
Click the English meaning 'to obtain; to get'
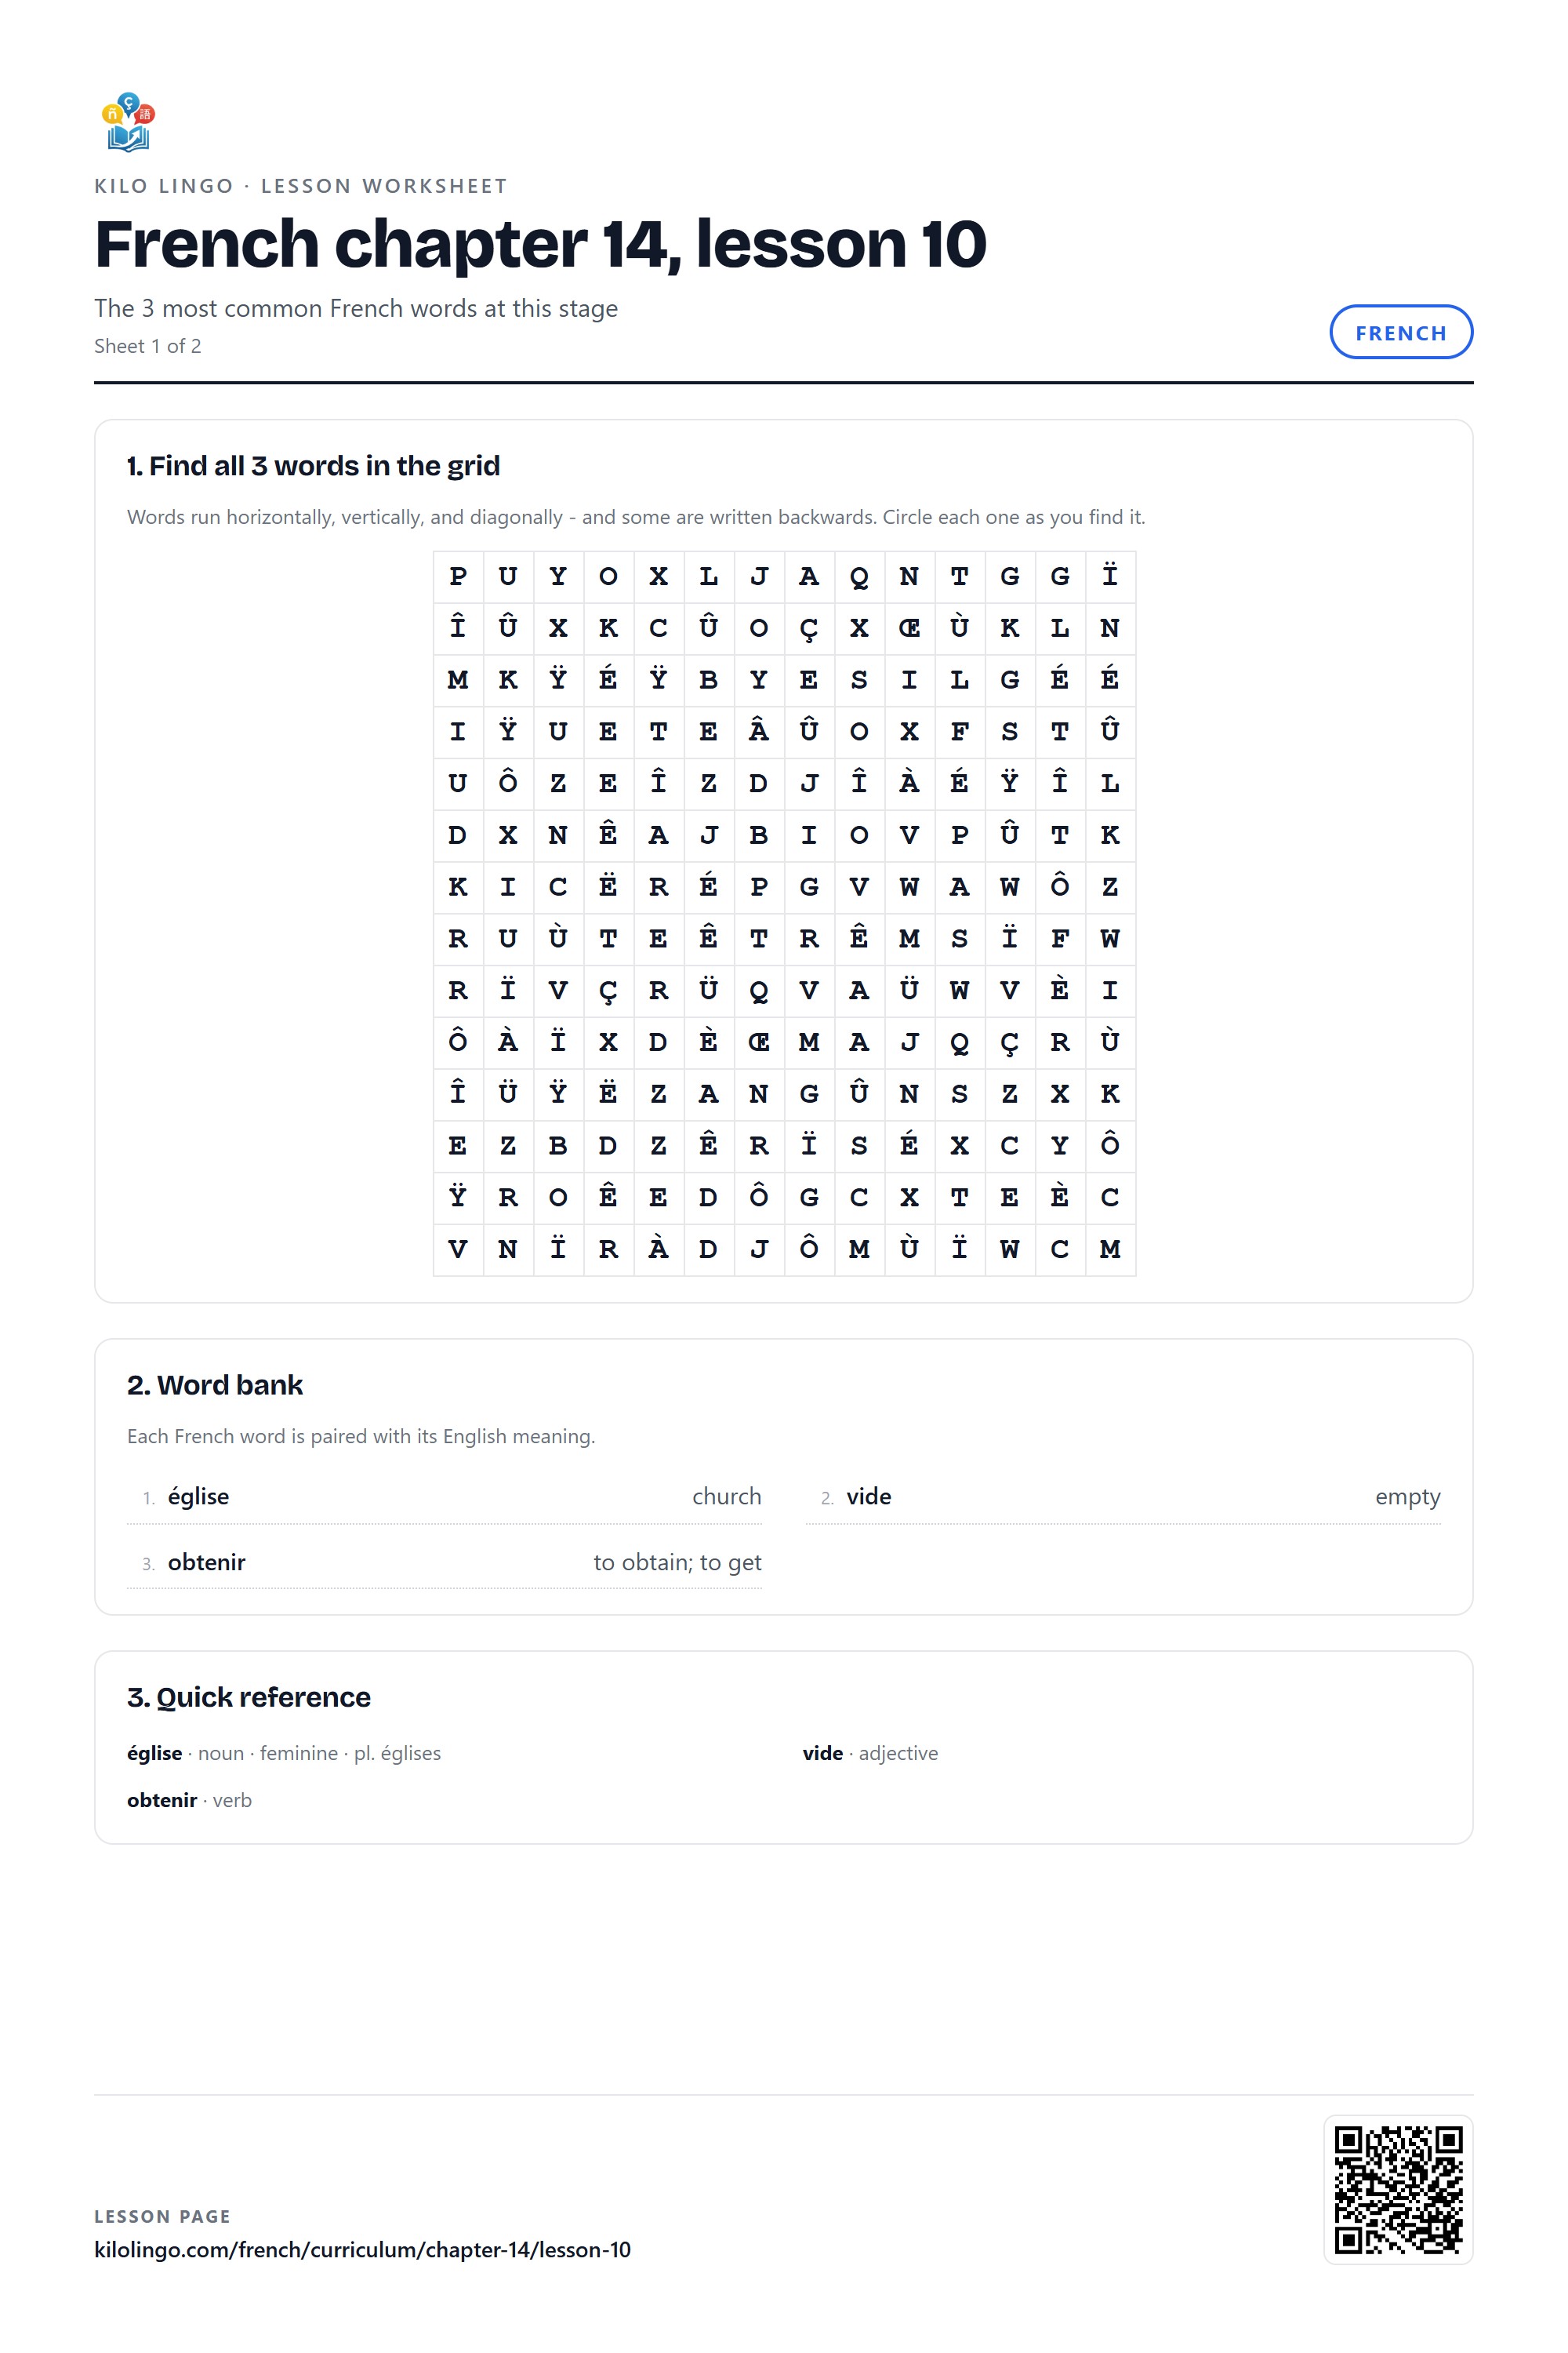[x=677, y=1562]
